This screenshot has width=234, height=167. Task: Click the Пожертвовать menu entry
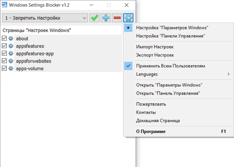tap(178, 104)
